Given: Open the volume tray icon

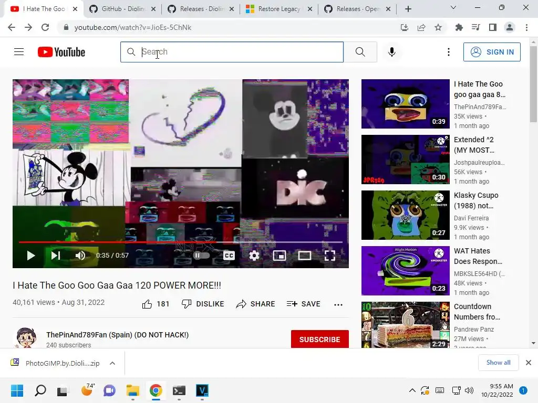Looking at the screenshot, I should pos(469,390).
